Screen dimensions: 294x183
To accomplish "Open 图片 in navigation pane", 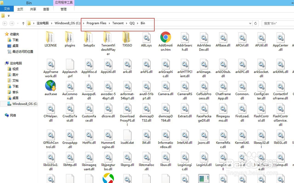I will click(x=15, y=75).
